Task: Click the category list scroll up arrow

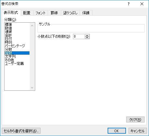Action: (x=32, y=26)
